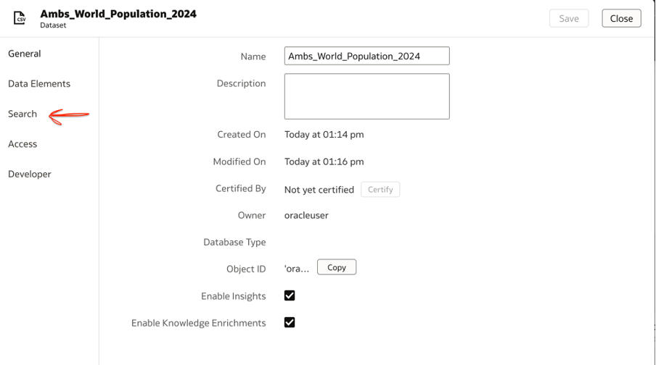Screen dimensions: 656x365
Task: Switch to the Data Elements tab
Action: coord(39,83)
